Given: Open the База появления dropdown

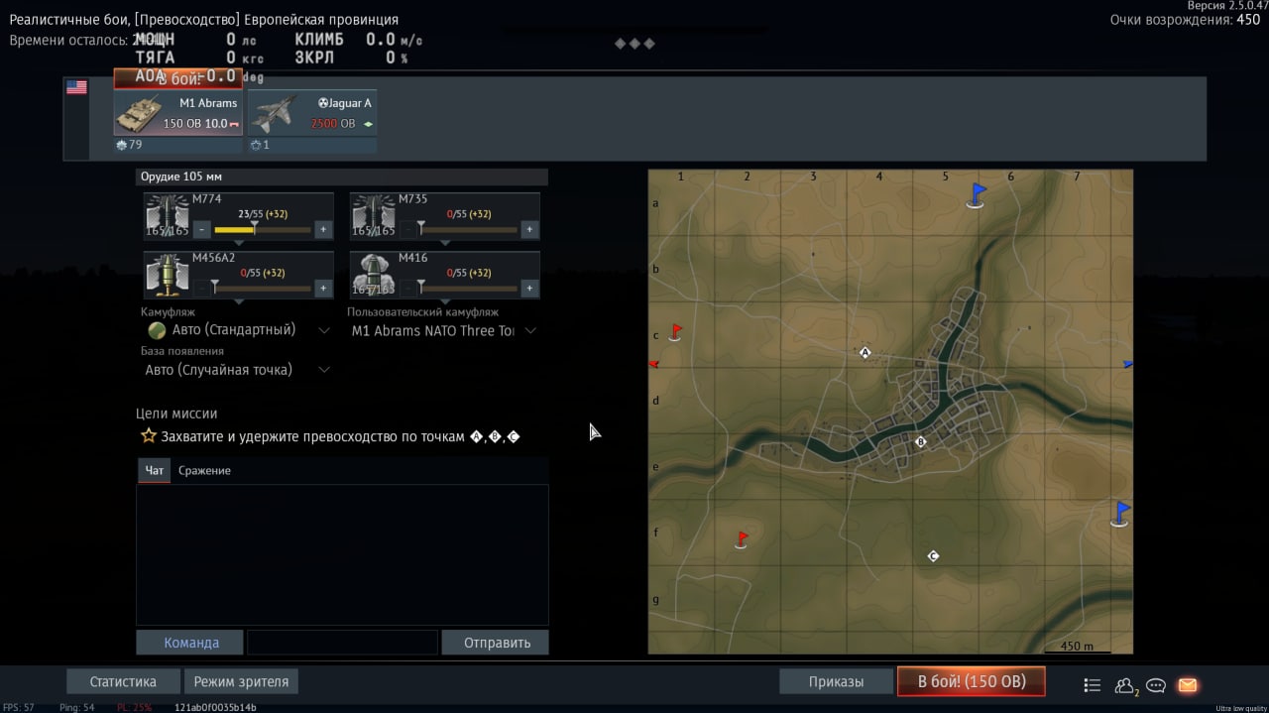Looking at the screenshot, I should click(238, 370).
